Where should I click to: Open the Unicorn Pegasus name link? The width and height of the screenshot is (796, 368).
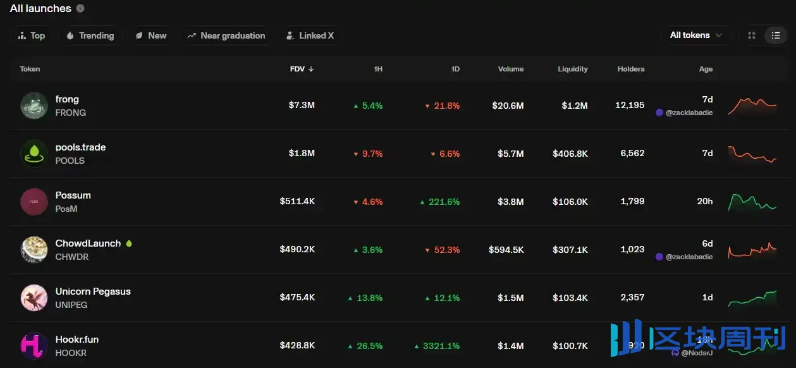pos(93,291)
